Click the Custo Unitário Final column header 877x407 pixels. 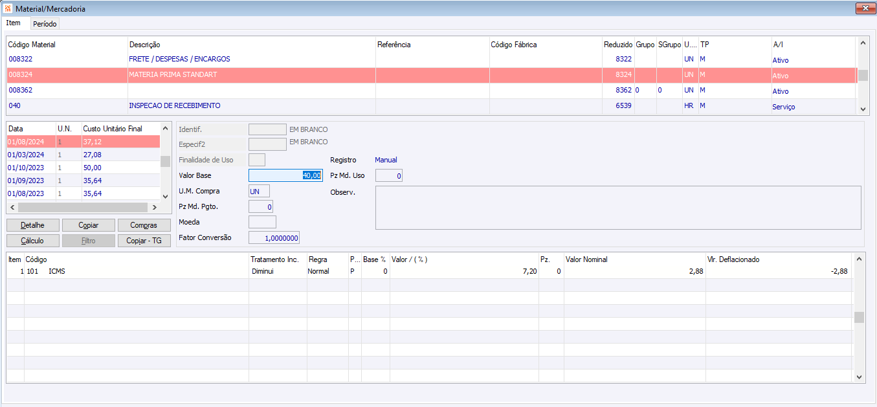120,129
